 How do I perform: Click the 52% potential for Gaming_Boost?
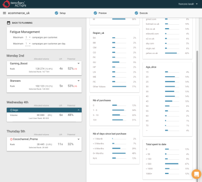(x=71, y=69)
